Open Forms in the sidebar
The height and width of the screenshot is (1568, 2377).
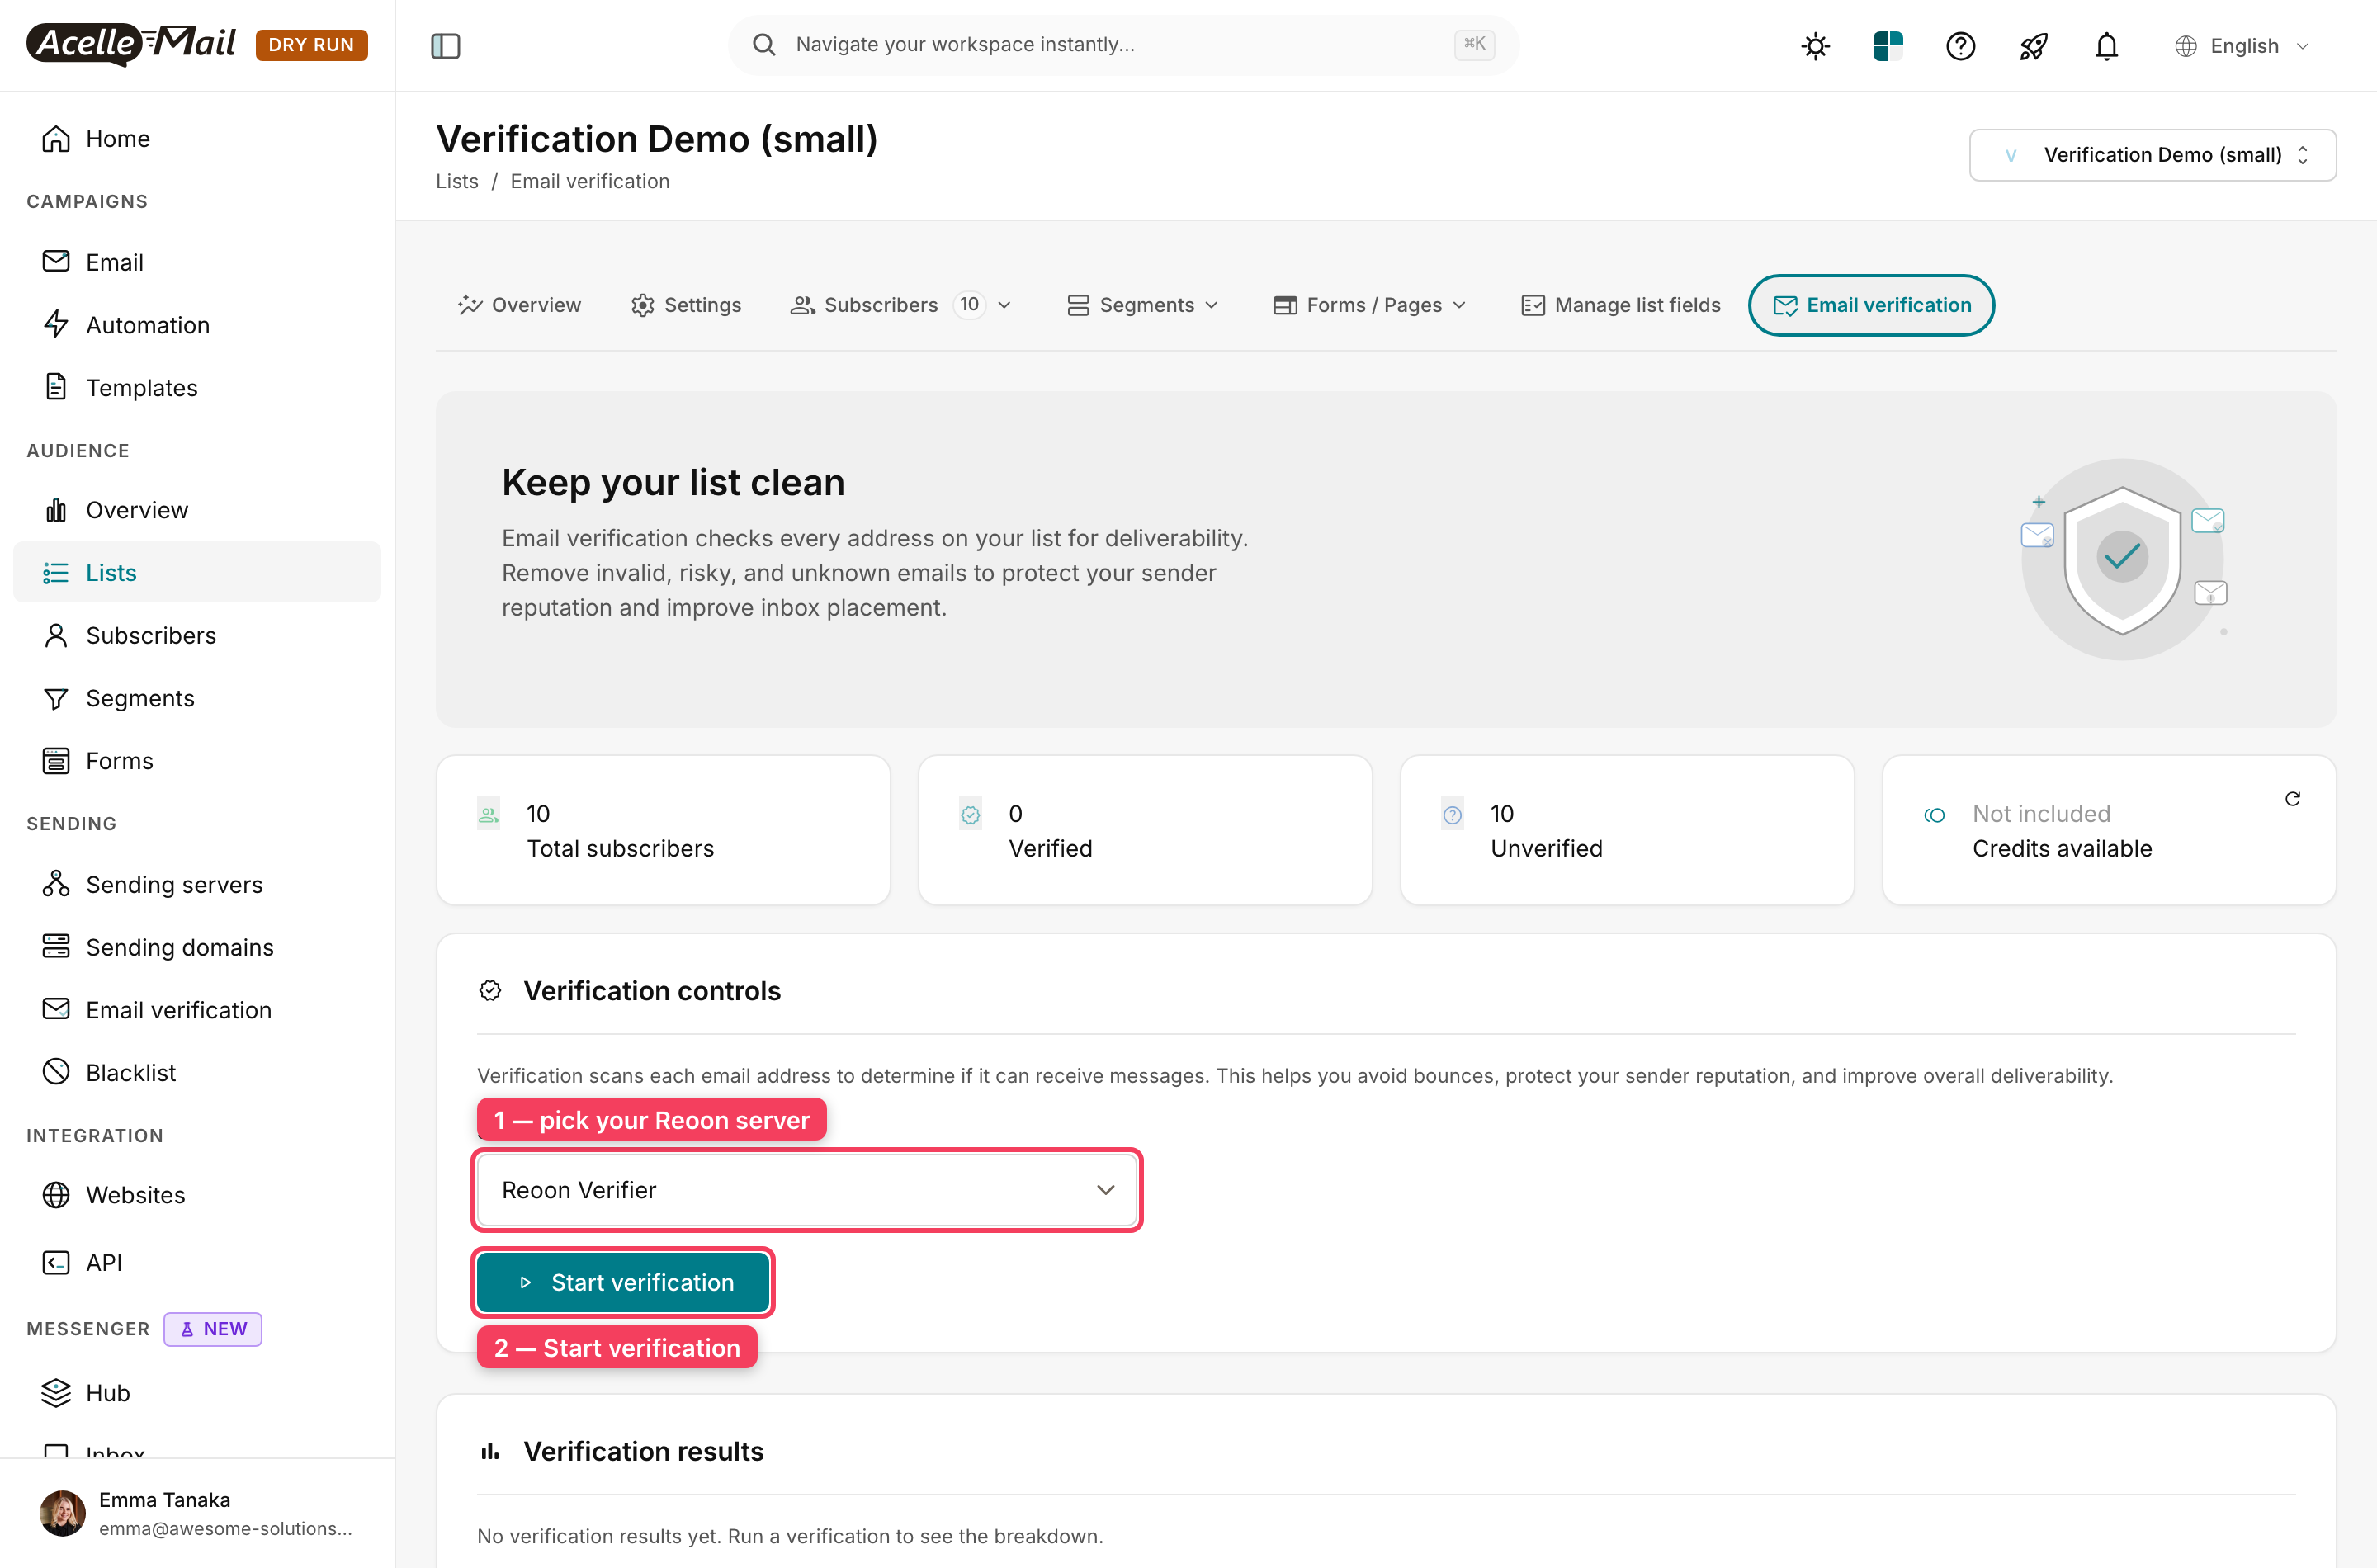(x=197, y=761)
